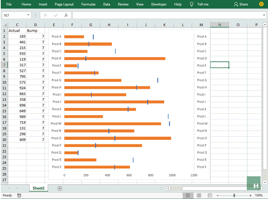Expand the formula bar chevron
The width and height of the screenshot is (268, 199).
[264, 15]
